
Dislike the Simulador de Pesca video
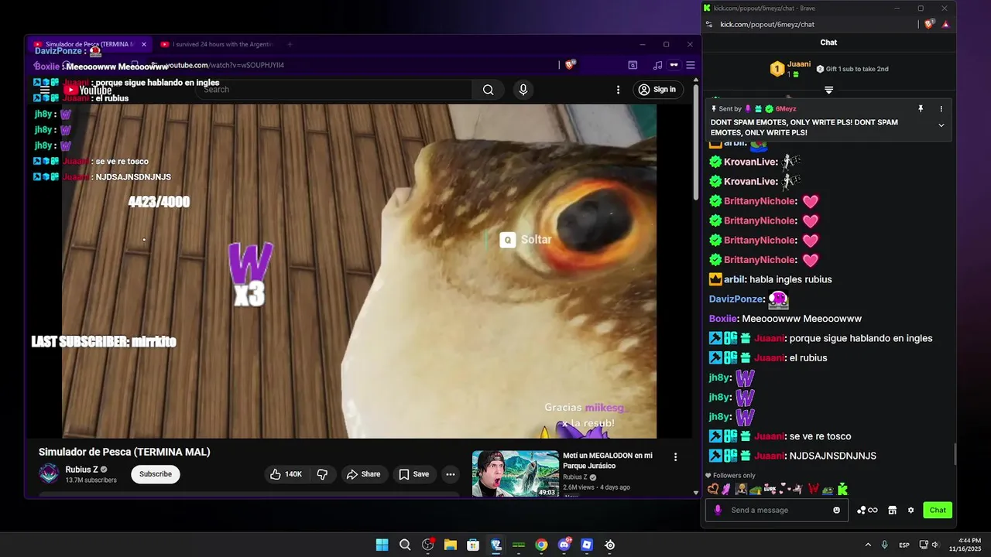[323, 474]
